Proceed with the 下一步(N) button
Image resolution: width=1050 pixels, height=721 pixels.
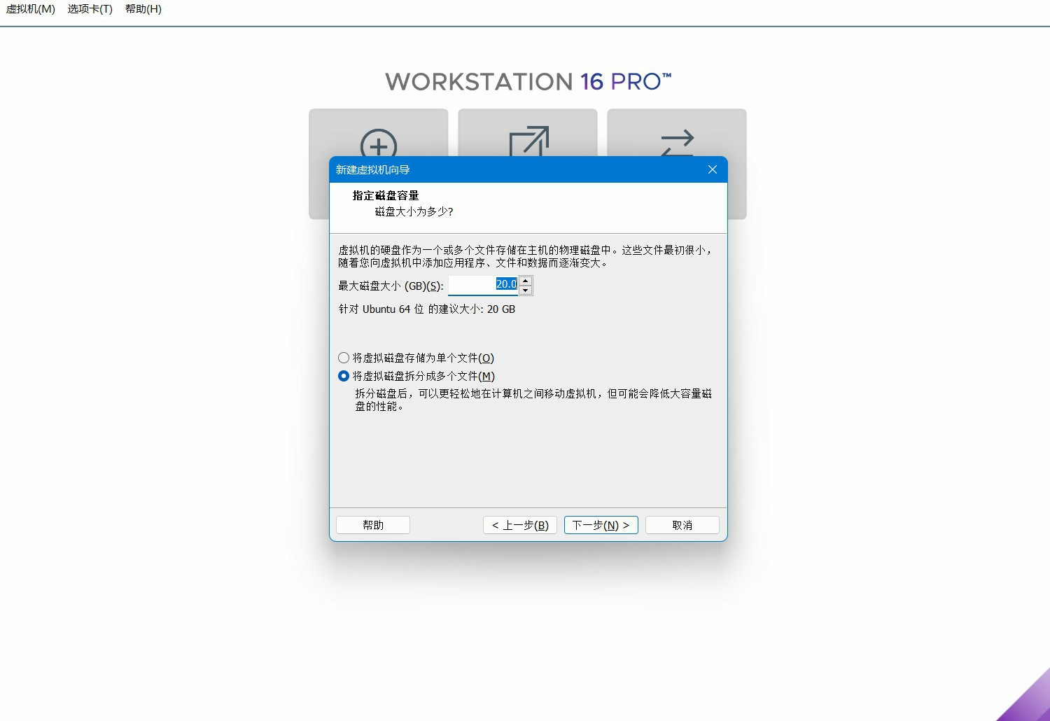(601, 525)
